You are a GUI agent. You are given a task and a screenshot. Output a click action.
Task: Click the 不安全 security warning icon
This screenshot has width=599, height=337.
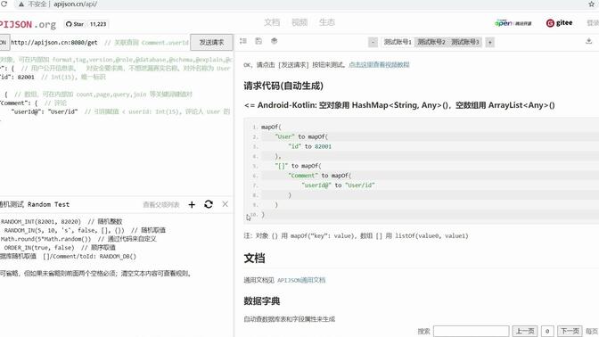point(21,4)
